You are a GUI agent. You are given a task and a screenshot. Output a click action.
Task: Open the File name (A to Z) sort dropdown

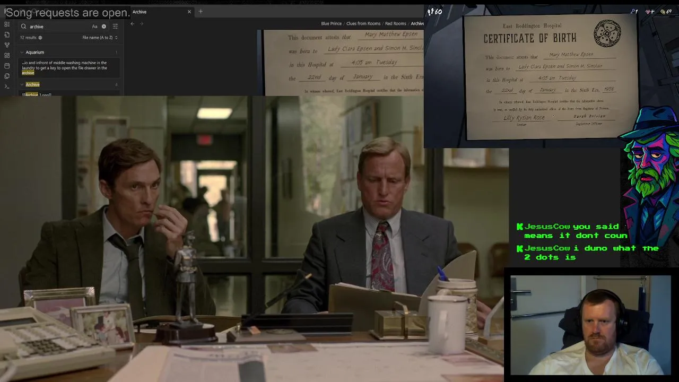coord(100,38)
